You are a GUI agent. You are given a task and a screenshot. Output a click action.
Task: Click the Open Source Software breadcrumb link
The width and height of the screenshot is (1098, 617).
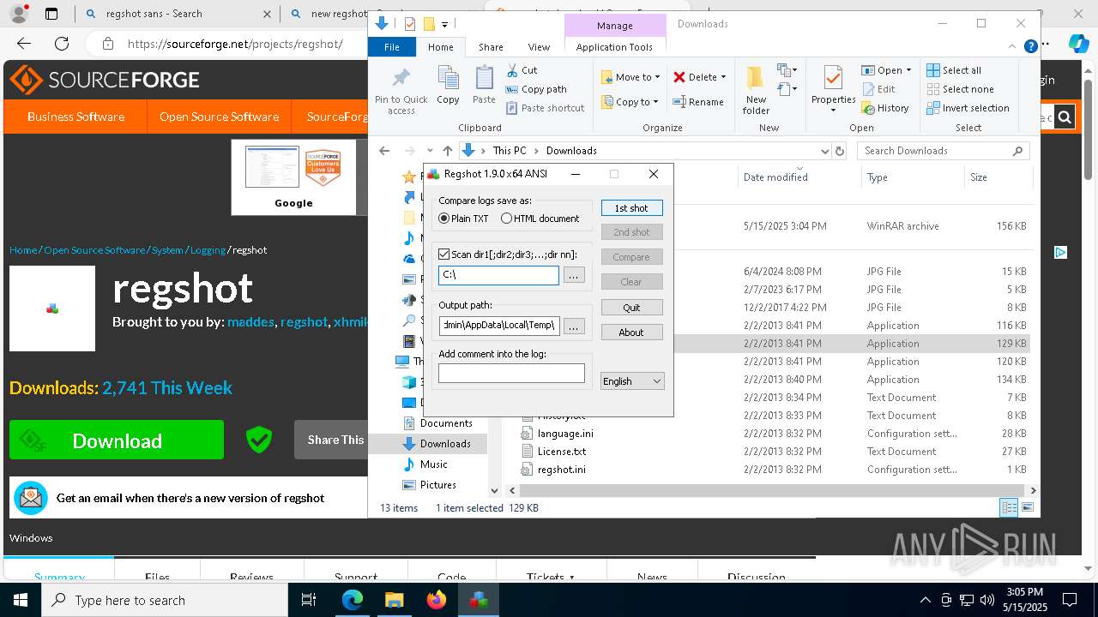(94, 250)
